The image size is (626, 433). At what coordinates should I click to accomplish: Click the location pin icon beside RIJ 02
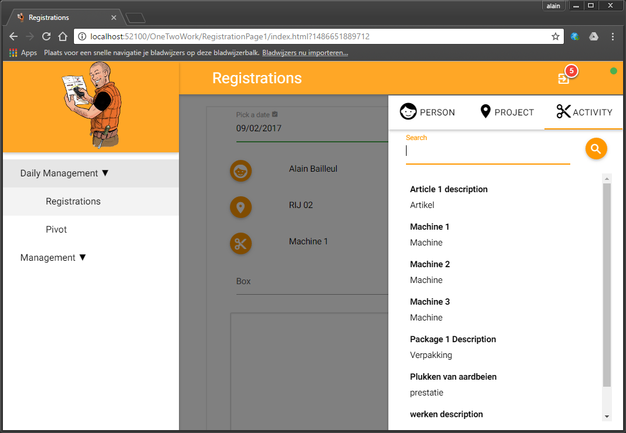241,207
